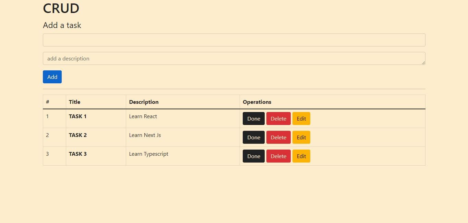
Task: Click the CRUD page heading
Action: tap(61, 8)
